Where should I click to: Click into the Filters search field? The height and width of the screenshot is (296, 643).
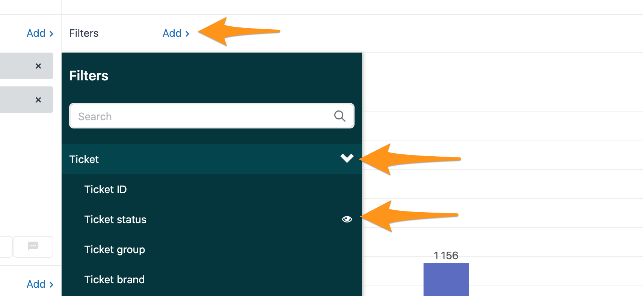point(212,116)
